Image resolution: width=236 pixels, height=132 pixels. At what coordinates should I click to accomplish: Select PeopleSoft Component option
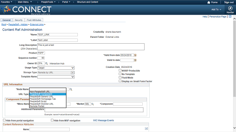tap(48, 94)
